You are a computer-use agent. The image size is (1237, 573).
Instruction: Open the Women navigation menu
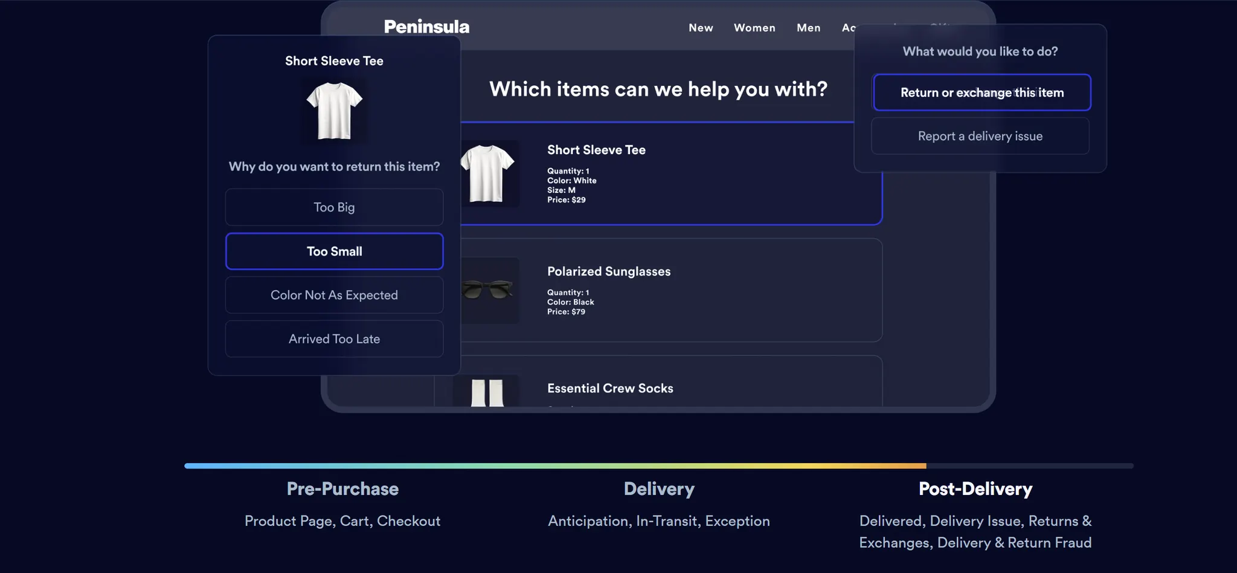coord(754,28)
